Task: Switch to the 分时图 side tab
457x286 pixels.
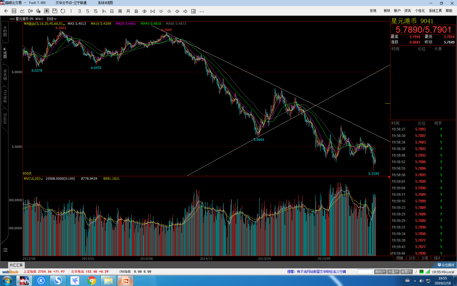Action: click(x=5, y=32)
